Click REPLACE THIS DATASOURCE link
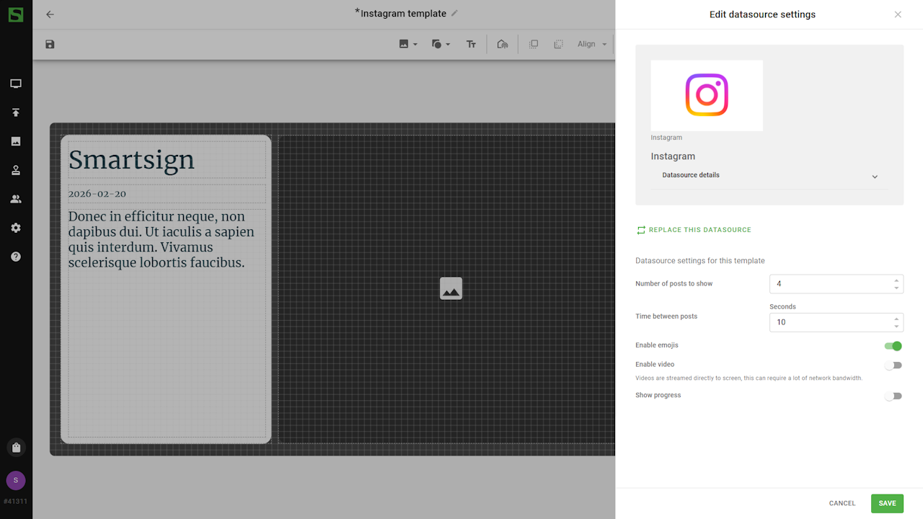The height and width of the screenshot is (519, 923). click(693, 230)
